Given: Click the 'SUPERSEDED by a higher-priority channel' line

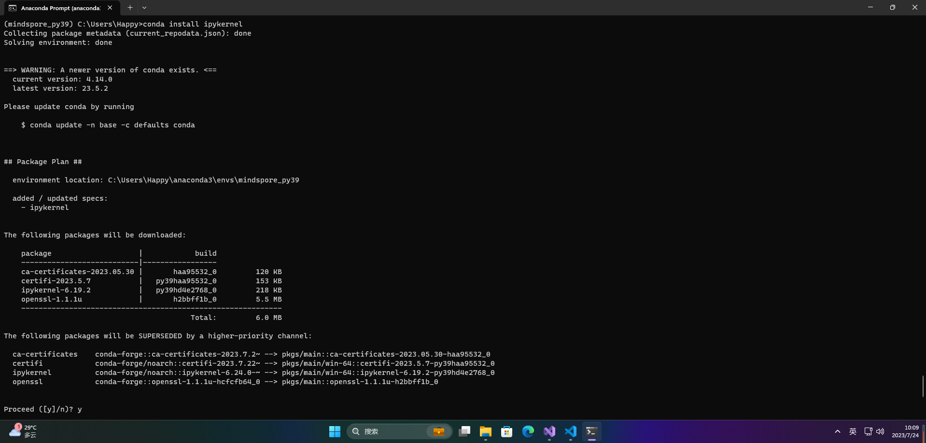Looking at the screenshot, I should pos(158,336).
